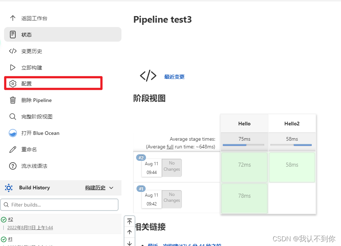Click the 构建历史 trend link
This screenshot has height=246, width=341.
pyautogui.click(x=95, y=188)
